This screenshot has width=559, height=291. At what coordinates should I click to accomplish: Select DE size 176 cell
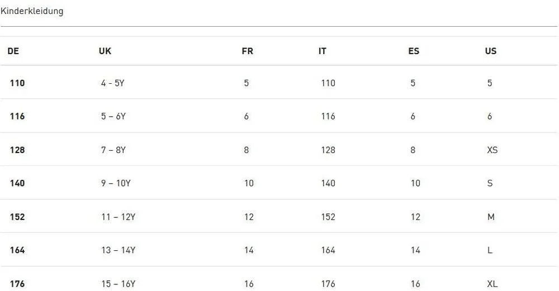point(17,284)
